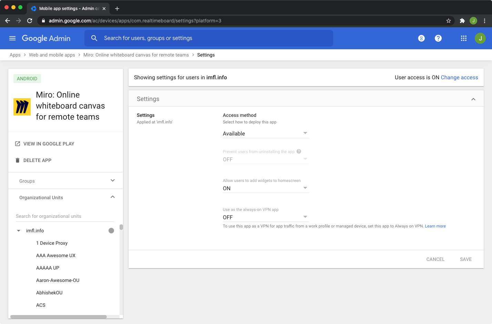Select the AbhishekOU unit

(x=49, y=293)
